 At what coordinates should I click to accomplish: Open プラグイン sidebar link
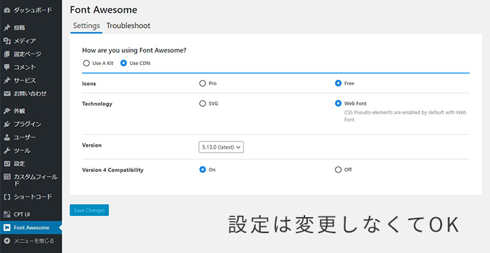tap(27, 124)
